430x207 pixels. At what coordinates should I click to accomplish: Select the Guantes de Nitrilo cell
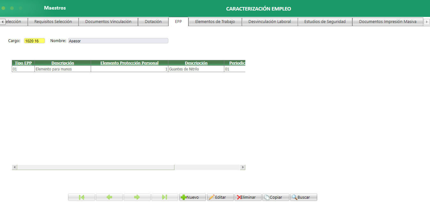pos(196,69)
